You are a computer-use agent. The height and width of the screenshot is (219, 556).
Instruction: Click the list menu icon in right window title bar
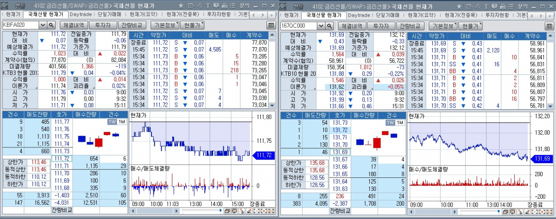(x=511, y=6)
